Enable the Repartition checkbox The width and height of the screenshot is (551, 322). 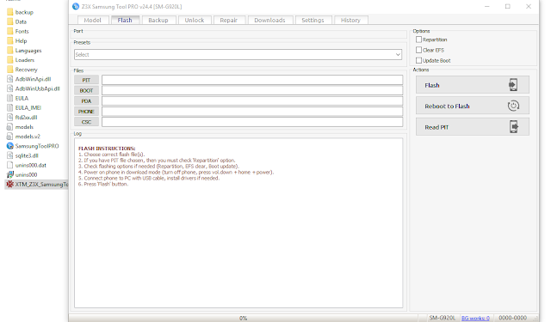(x=418, y=39)
